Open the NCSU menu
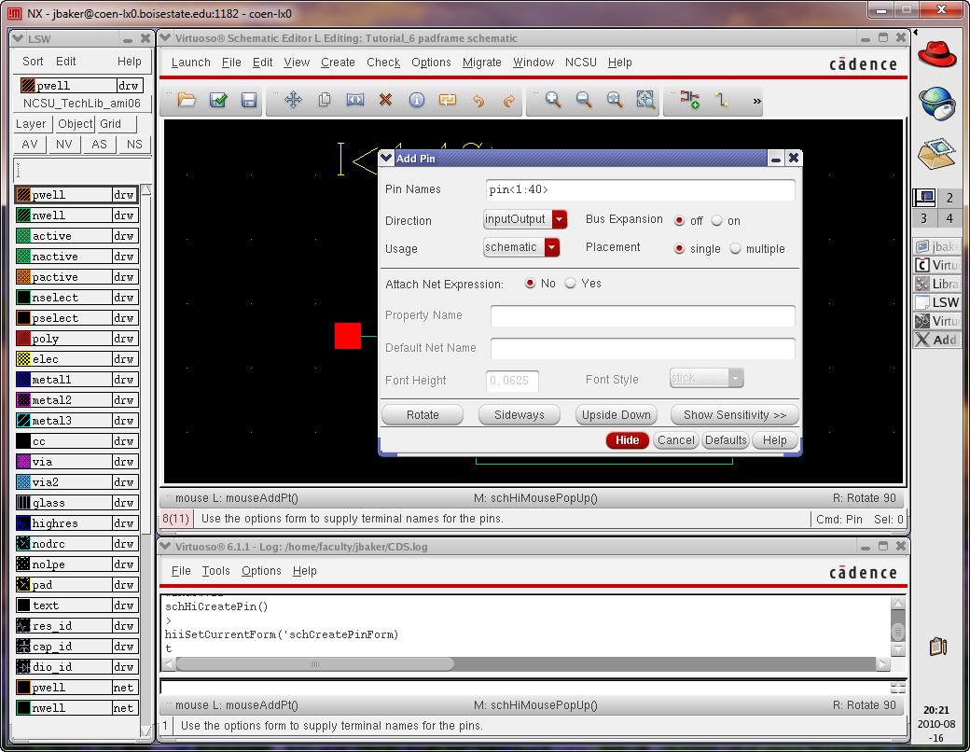 tap(580, 63)
